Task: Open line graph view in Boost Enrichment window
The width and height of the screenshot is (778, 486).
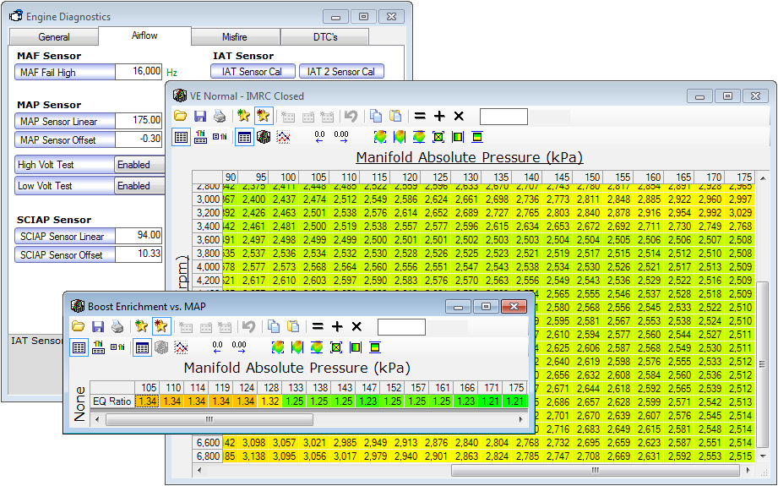Action: (181, 347)
